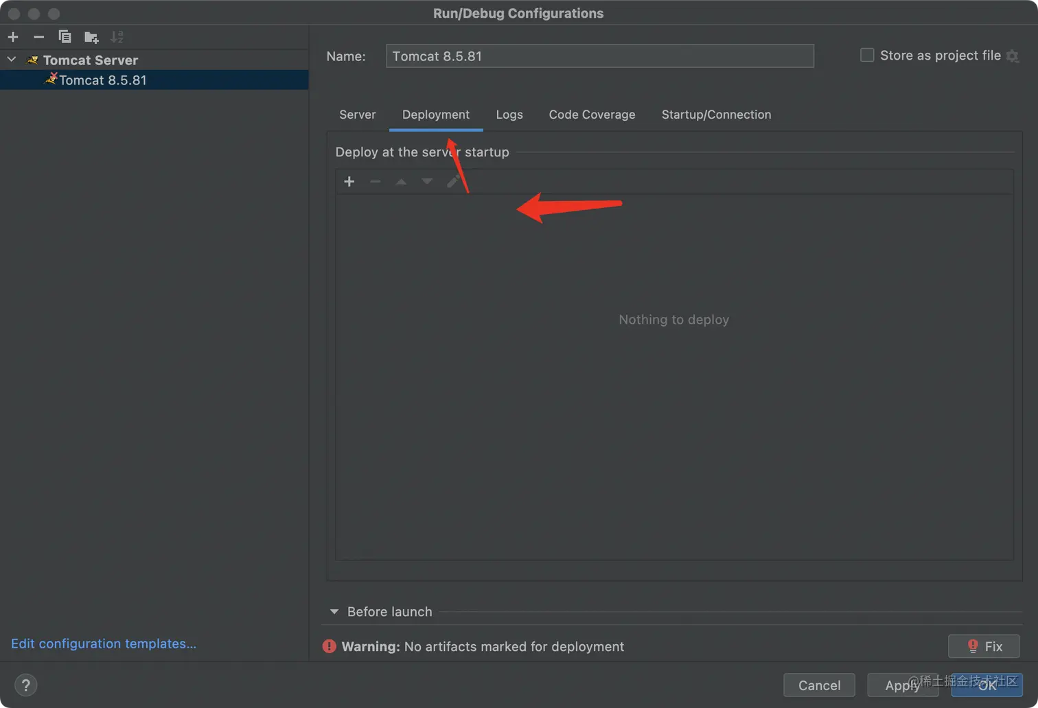Click the Tomcat Server group icon
1038x708 pixels.
tap(32, 60)
